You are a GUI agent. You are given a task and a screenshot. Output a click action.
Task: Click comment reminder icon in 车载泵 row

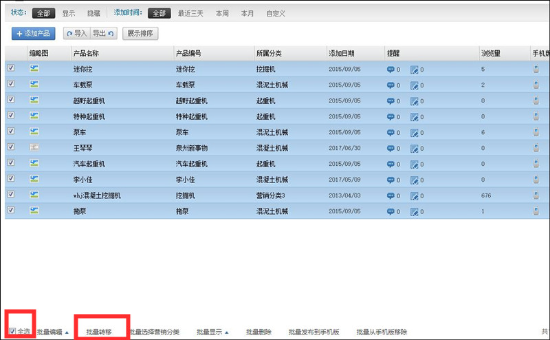(x=390, y=85)
